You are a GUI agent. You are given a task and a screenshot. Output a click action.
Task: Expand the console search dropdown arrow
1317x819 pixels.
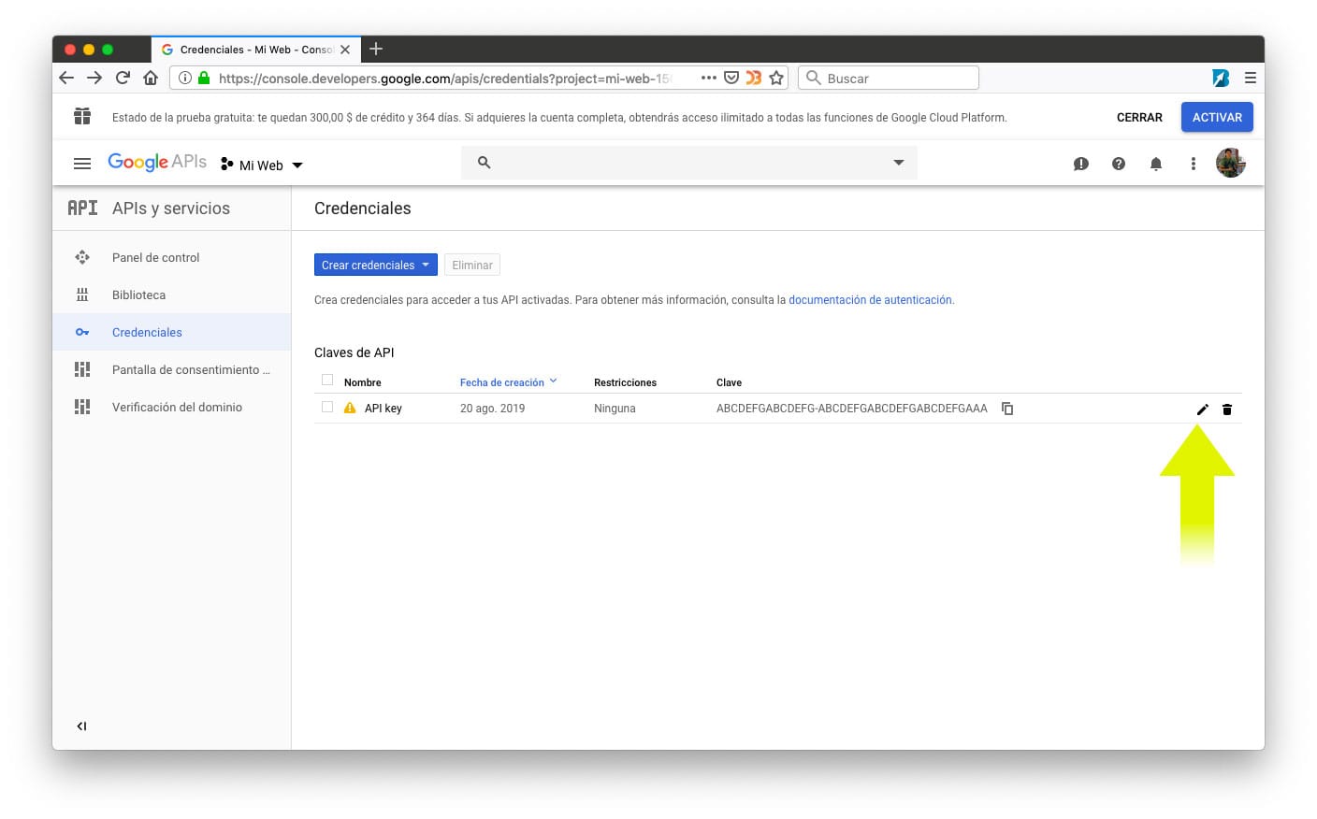coord(899,163)
